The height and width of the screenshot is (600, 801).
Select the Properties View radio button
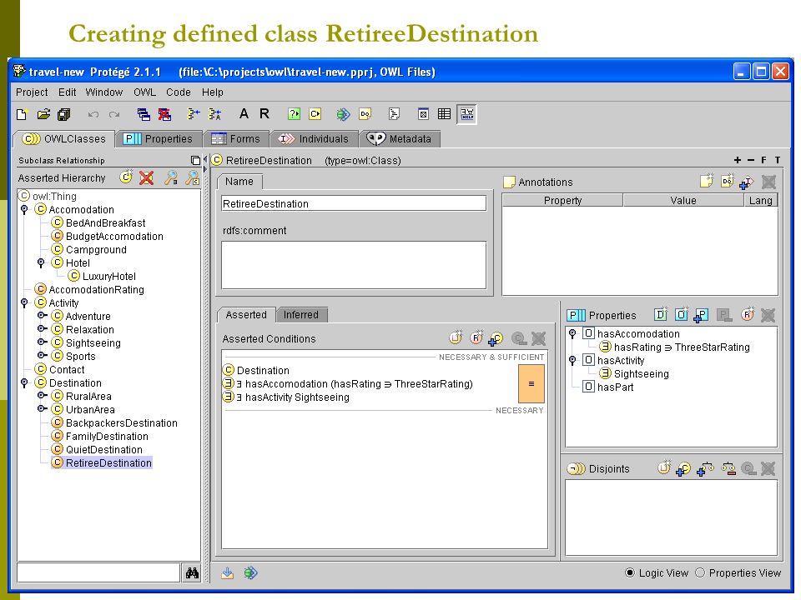pos(700,572)
